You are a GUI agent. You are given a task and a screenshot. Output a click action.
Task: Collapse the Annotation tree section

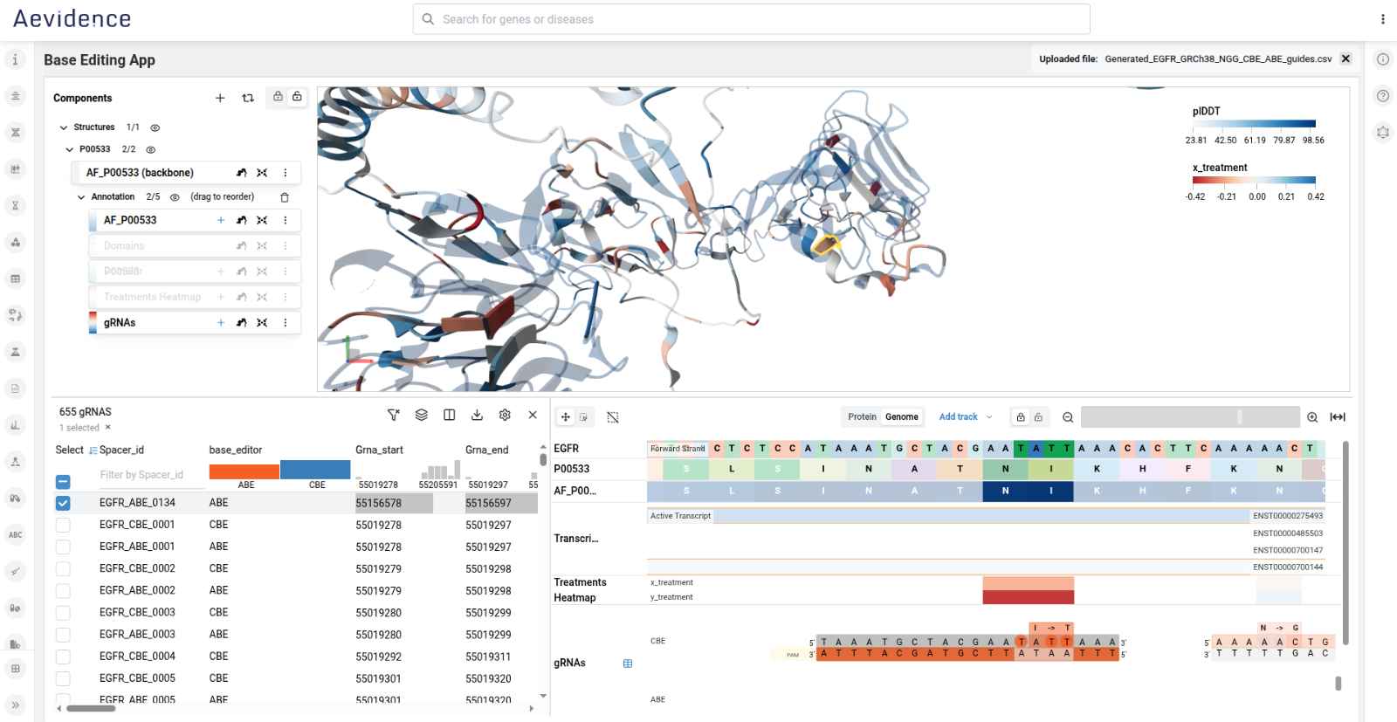81,197
